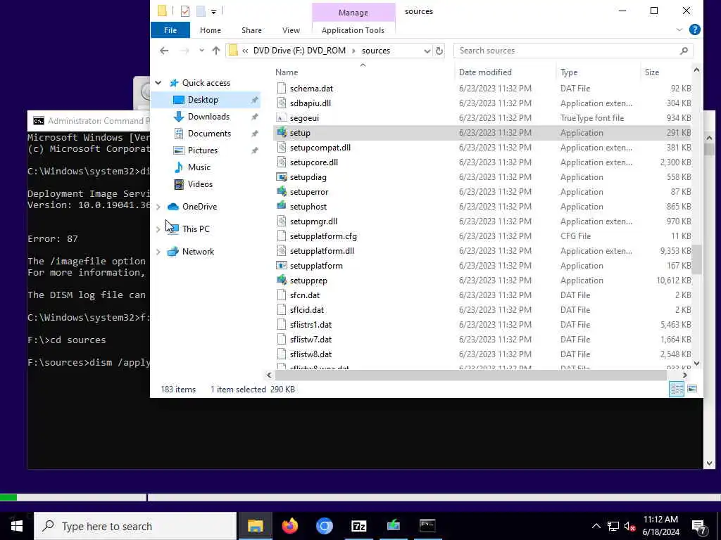Open Firefox from the taskbar

[x=289, y=526]
